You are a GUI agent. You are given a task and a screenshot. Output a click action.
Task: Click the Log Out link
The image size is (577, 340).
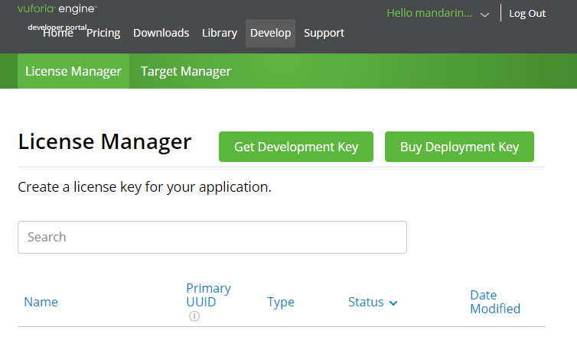tap(527, 14)
